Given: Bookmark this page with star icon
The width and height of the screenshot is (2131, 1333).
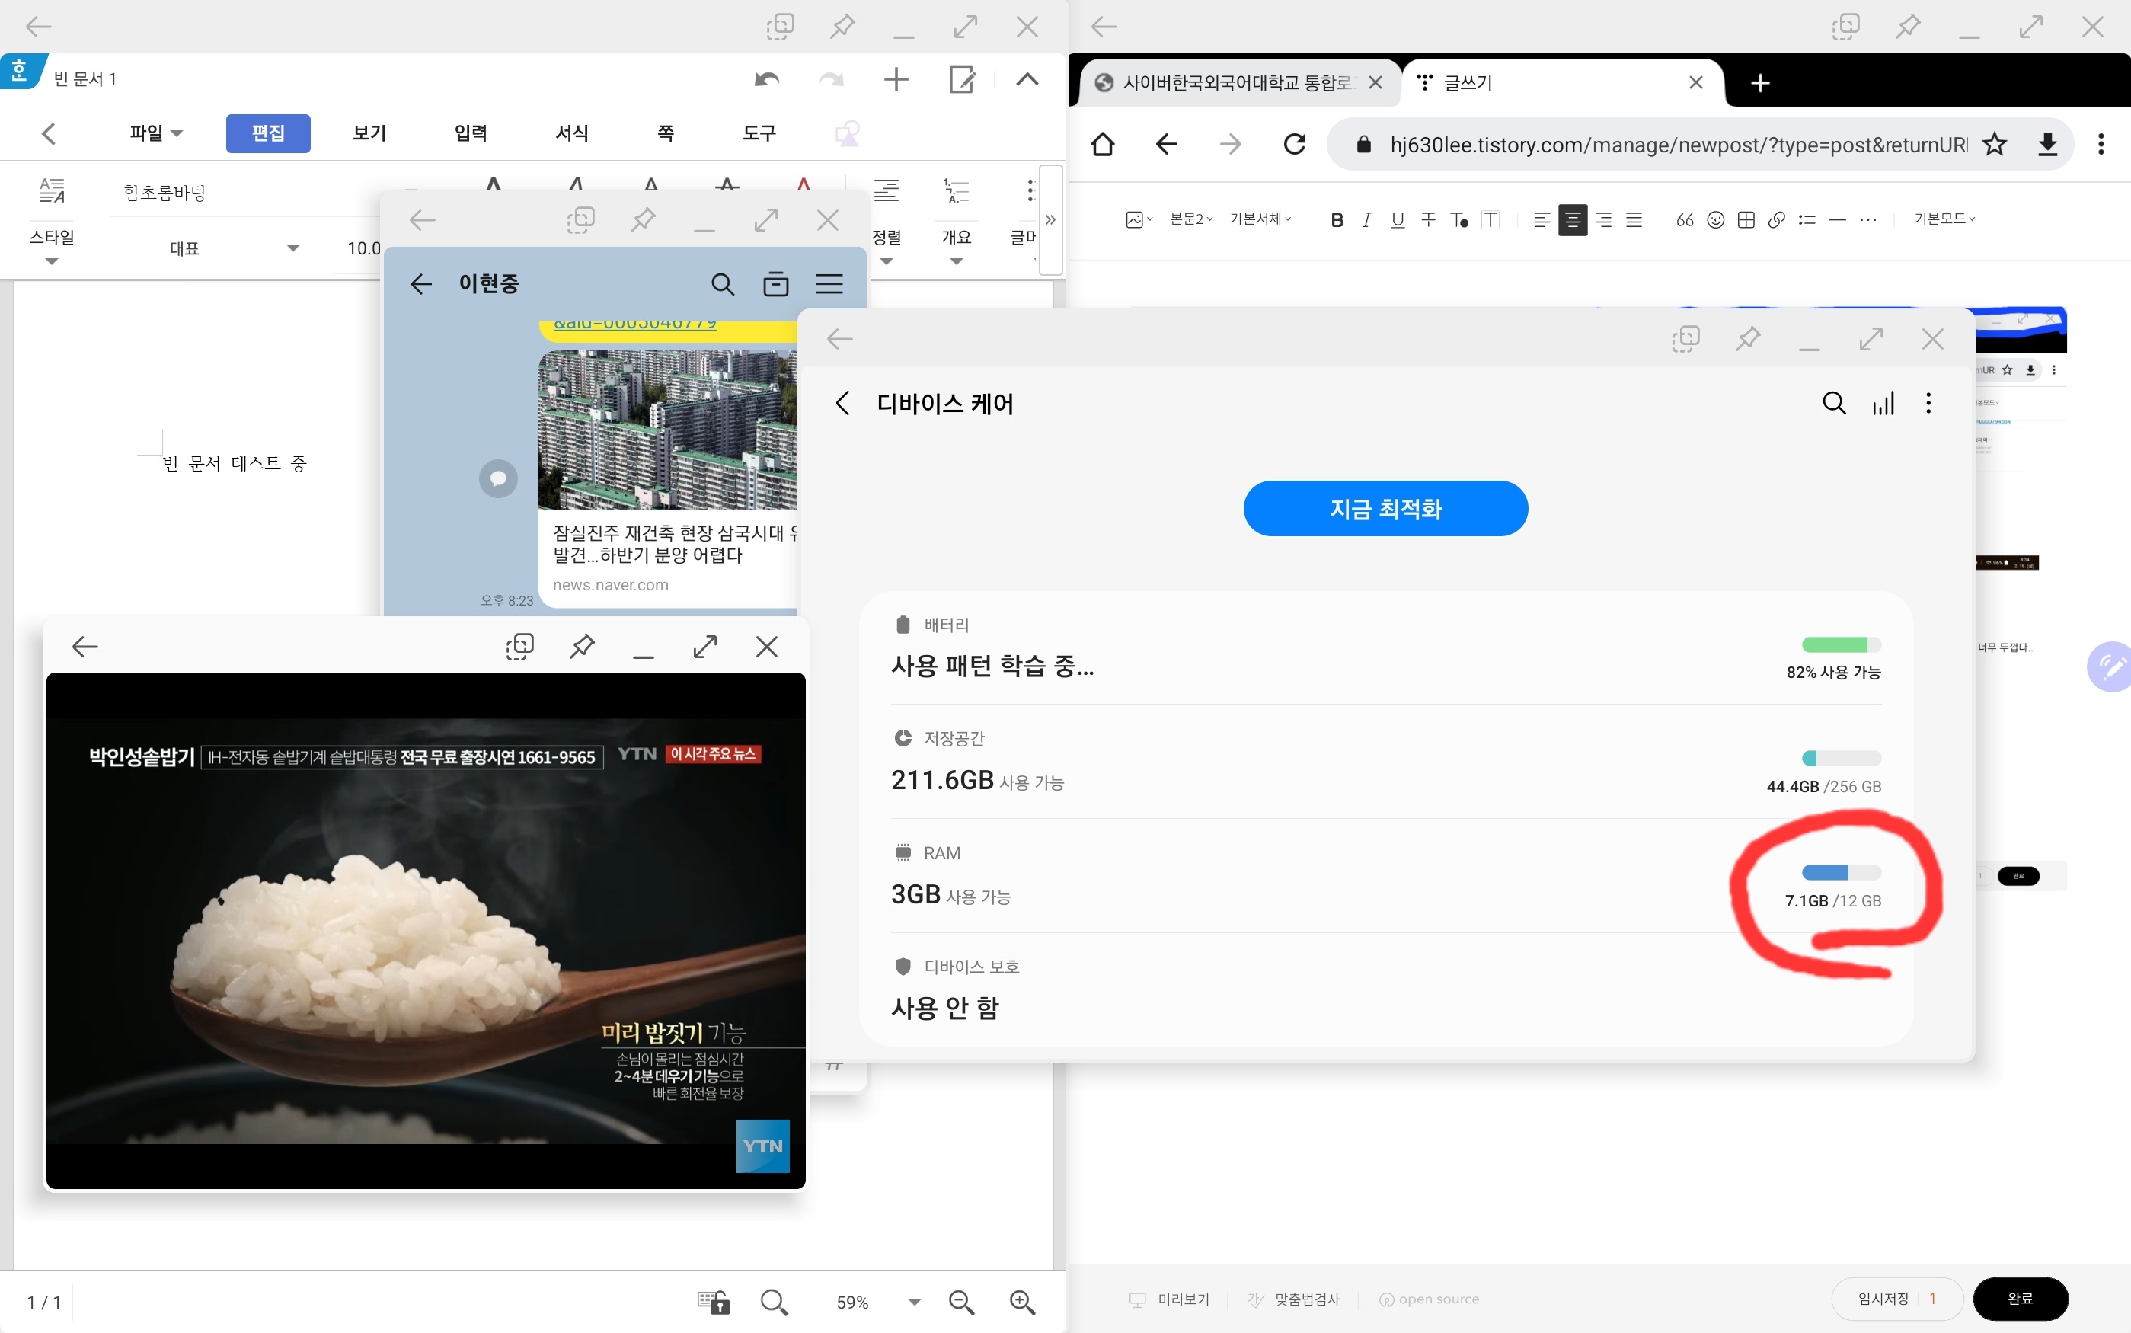Looking at the screenshot, I should click(1995, 145).
